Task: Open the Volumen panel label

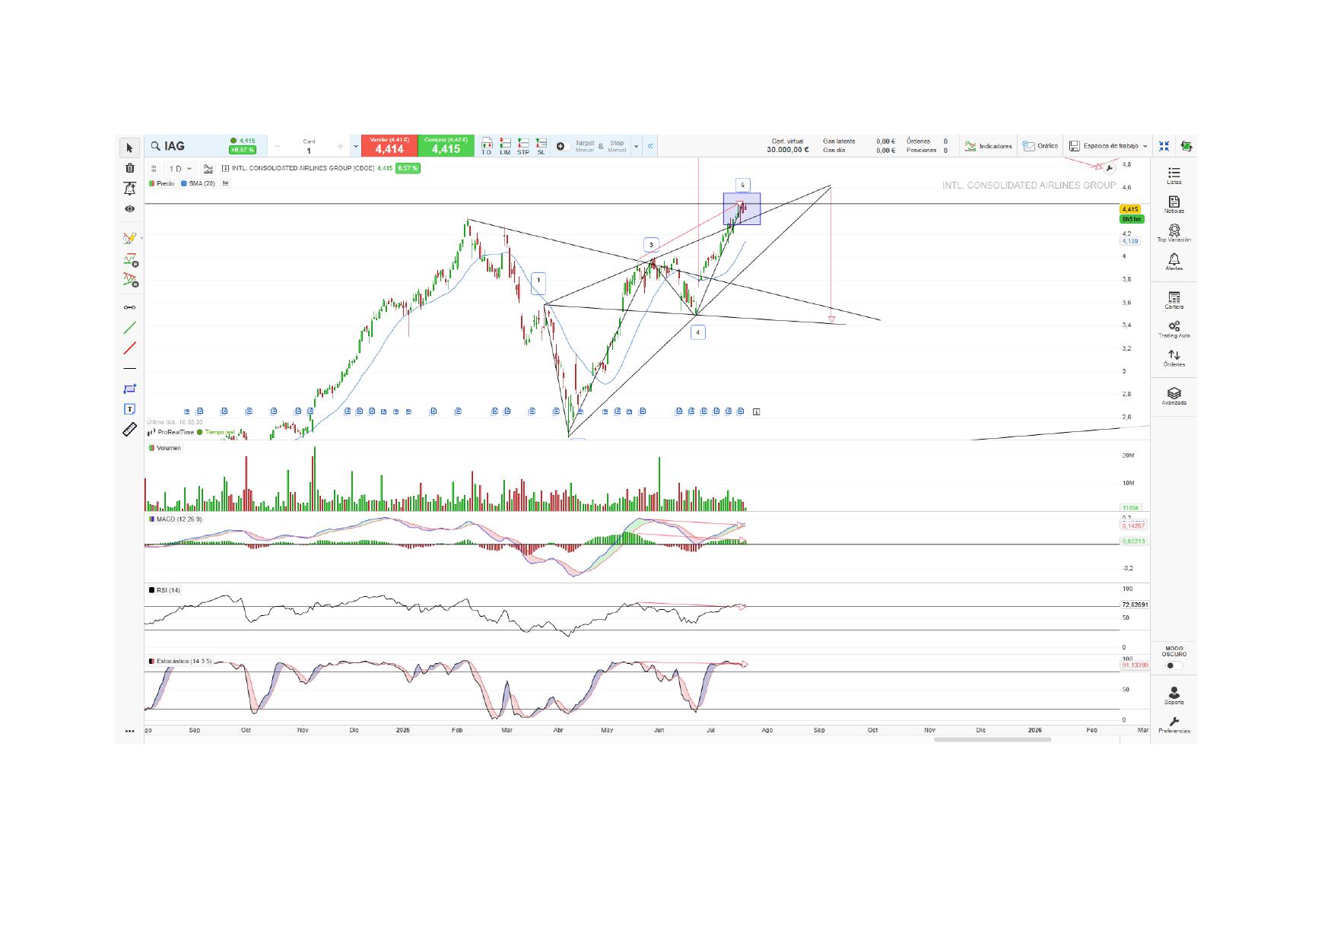Action: [165, 448]
